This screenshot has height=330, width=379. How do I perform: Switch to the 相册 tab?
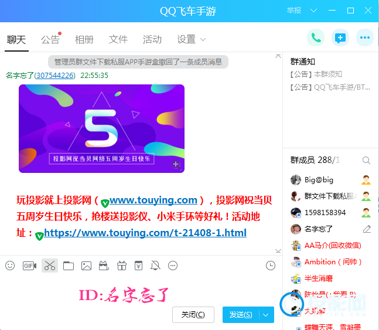84,39
